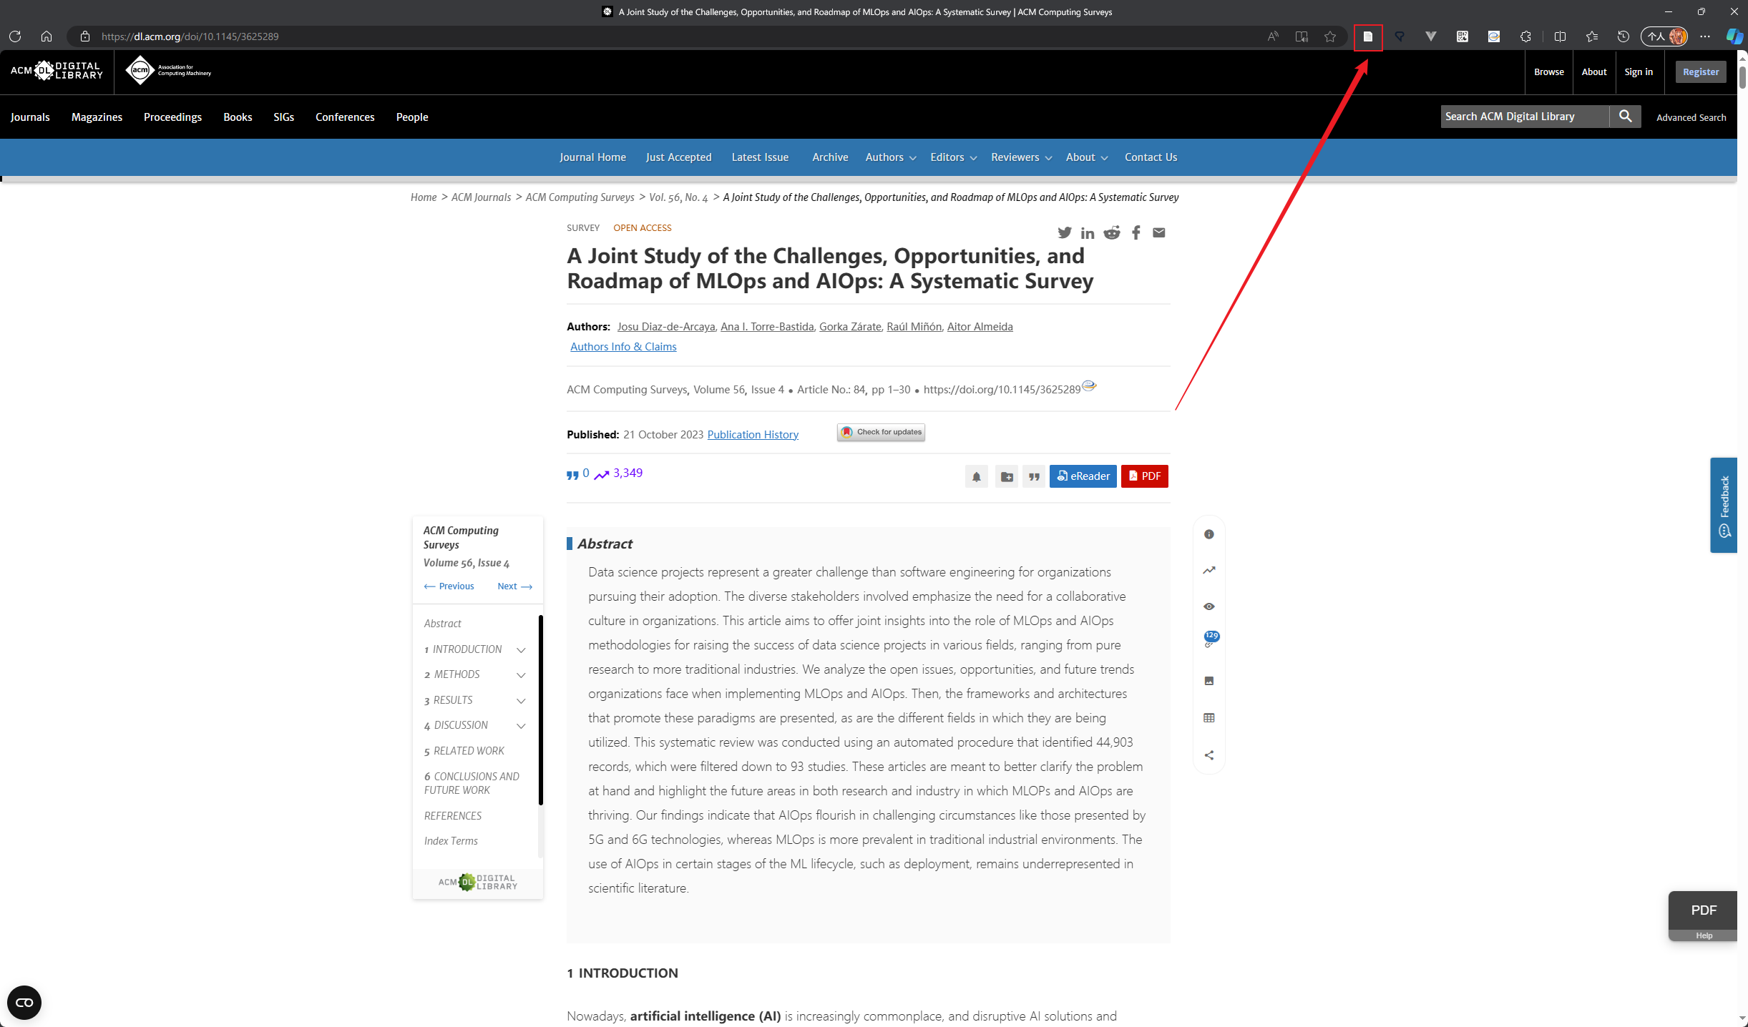Open the Publication History link
1748x1027 pixels.
(x=752, y=435)
